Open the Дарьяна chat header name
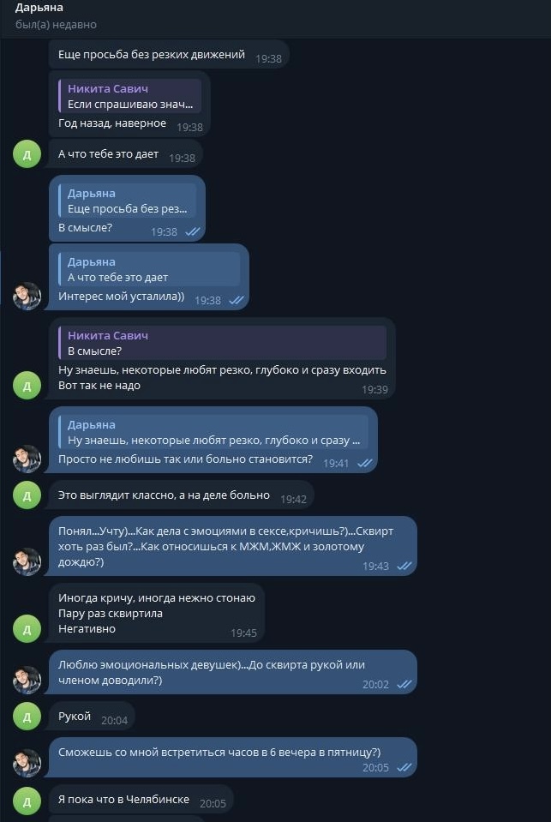551x822 pixels. 39,8
